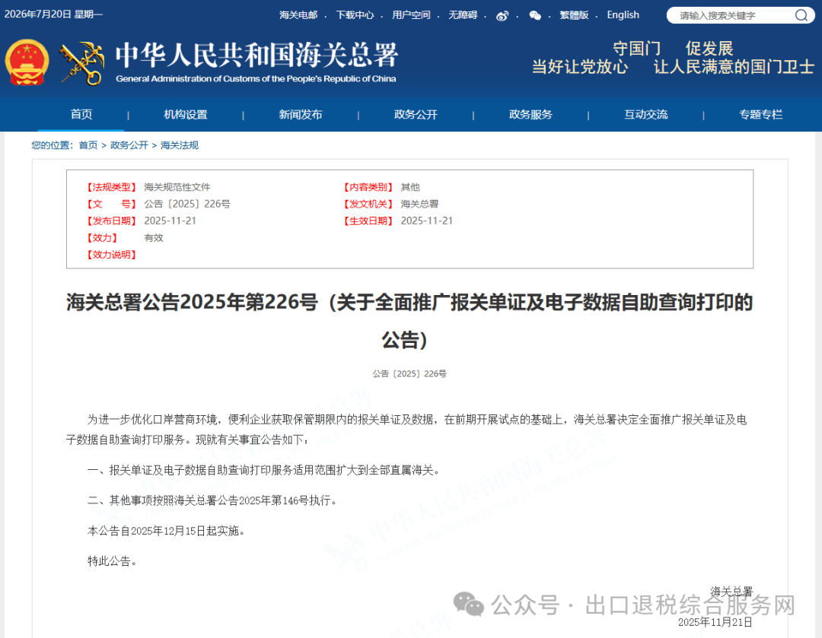
Task: Select 内容类别 value 其他
Action: [x=410, y=187]
